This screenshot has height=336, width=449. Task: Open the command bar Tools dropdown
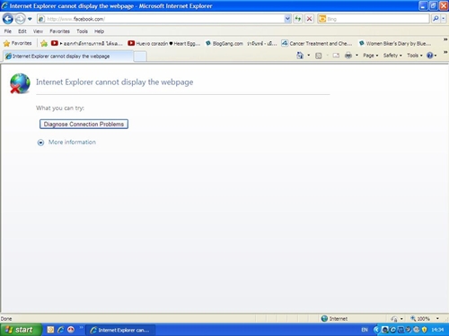[x=415, y=56]
